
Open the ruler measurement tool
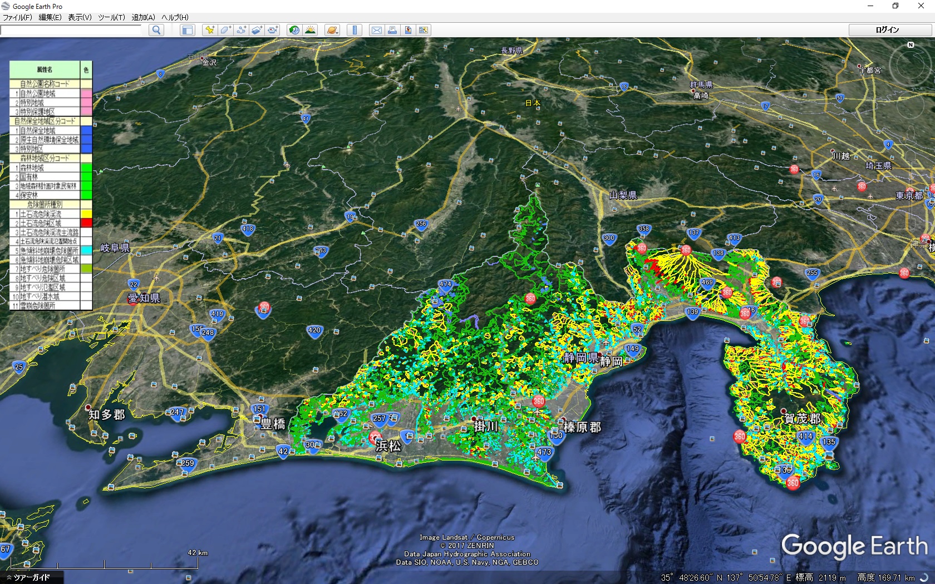(x=355, y=30)
